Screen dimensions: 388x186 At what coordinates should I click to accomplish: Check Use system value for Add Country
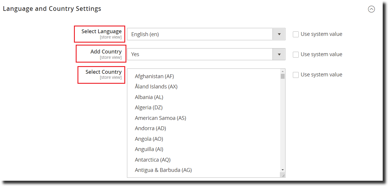point(296,55)
